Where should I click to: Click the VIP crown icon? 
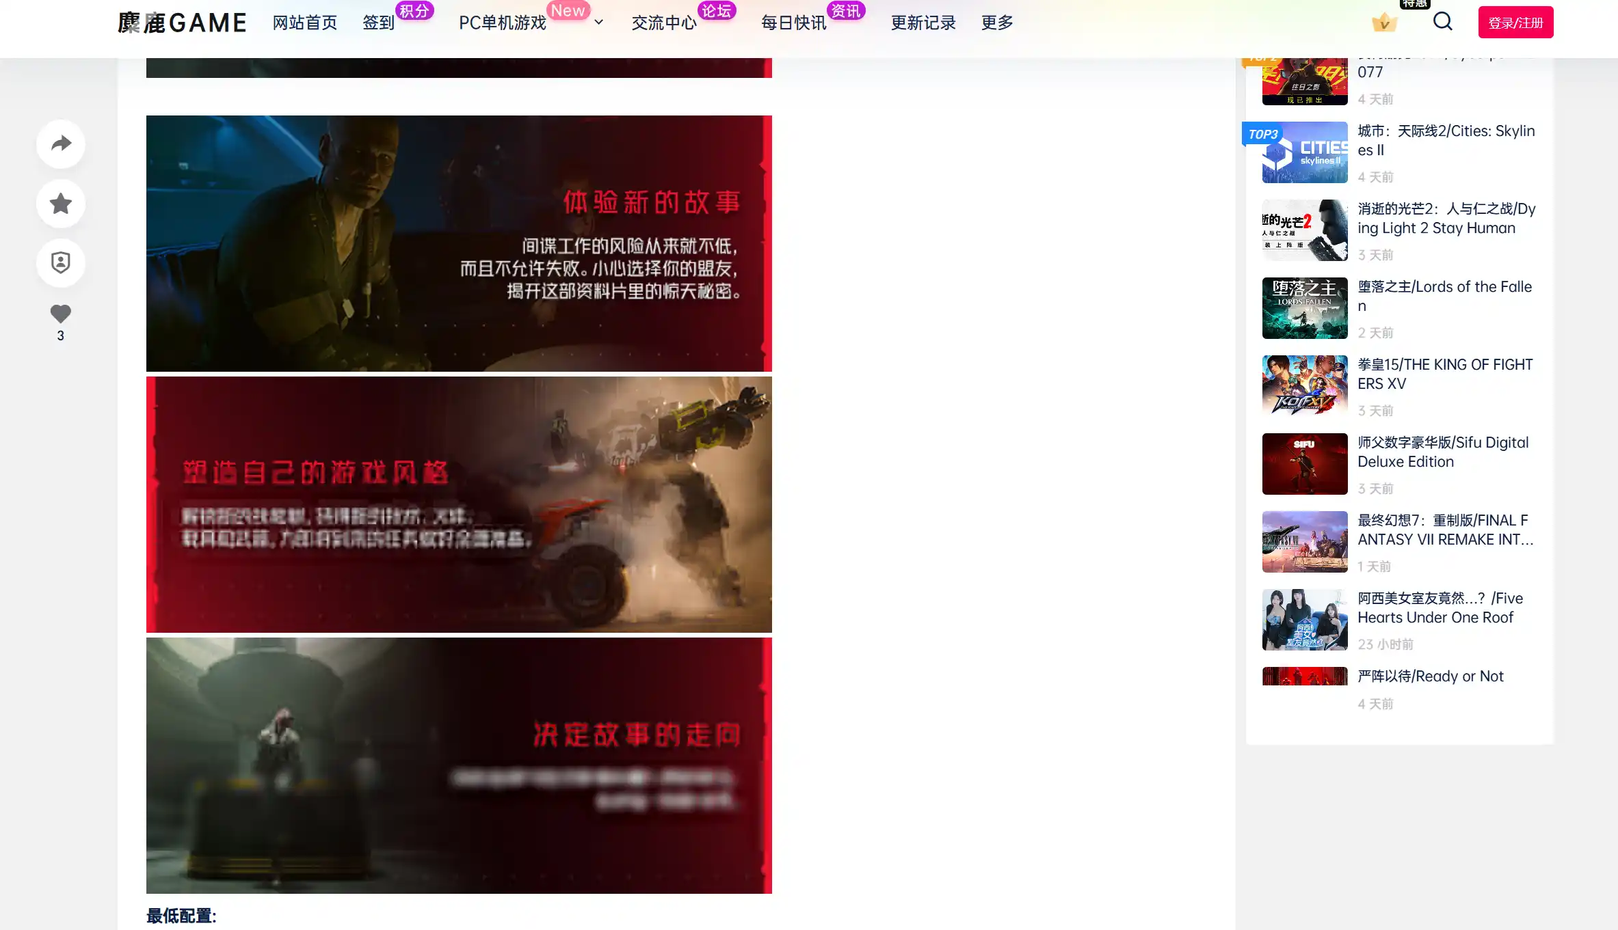pos(1385,23)
